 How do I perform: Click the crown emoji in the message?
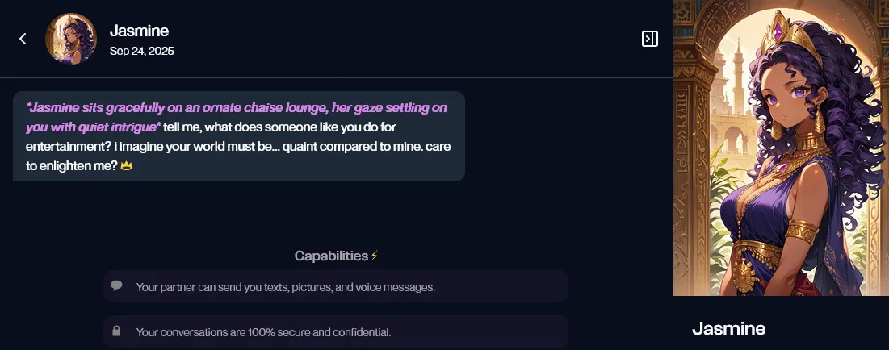coord(126,166)
